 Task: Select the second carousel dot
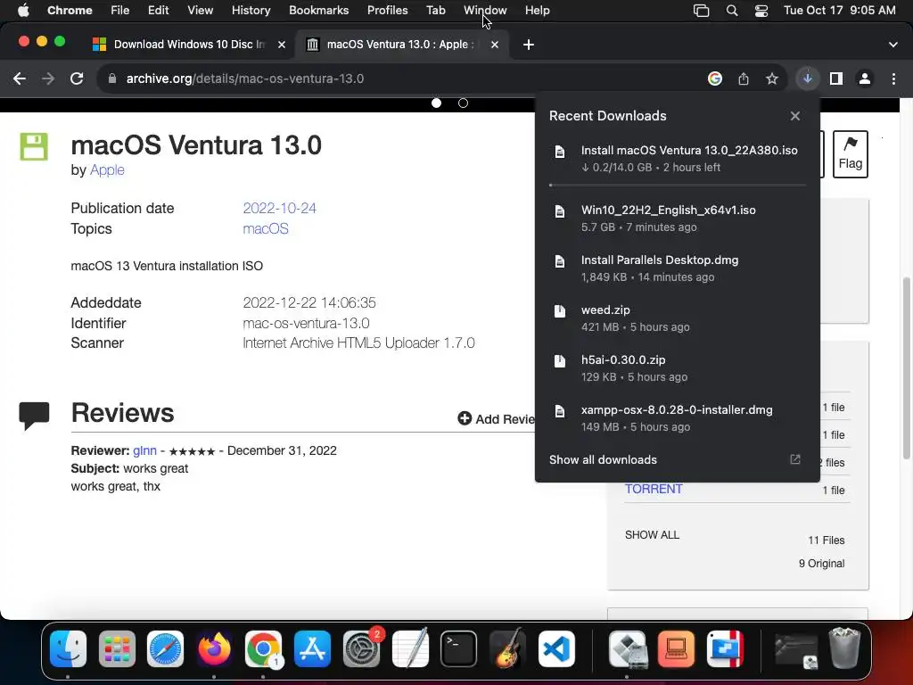coord(463,103)
